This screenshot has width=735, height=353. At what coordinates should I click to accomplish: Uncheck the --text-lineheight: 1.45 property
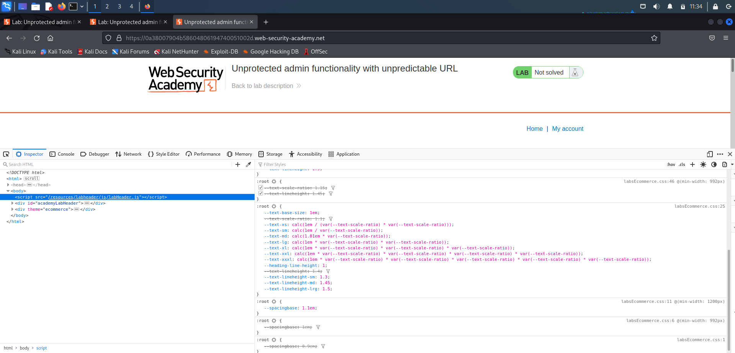pyautogui.click(x=261, y=194)
